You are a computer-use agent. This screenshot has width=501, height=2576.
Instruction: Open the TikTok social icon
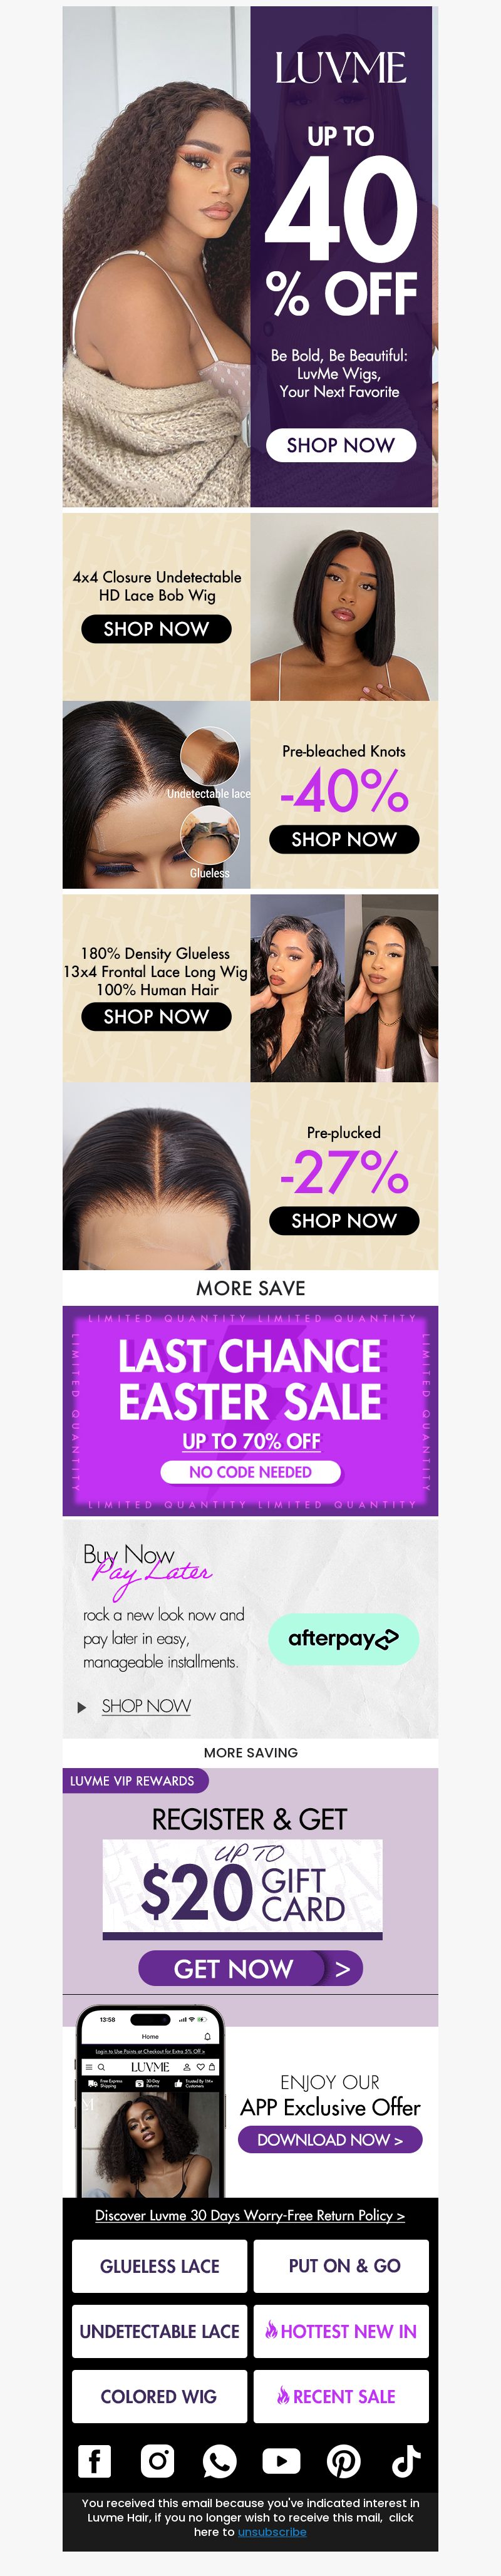pyautogui.click(x=406, y=2461)
